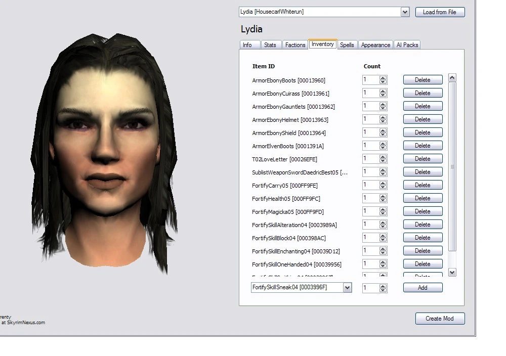This screenshot has height=356, width=506.
Task: Switch to the Stats tab
Action: click(270, 45)
